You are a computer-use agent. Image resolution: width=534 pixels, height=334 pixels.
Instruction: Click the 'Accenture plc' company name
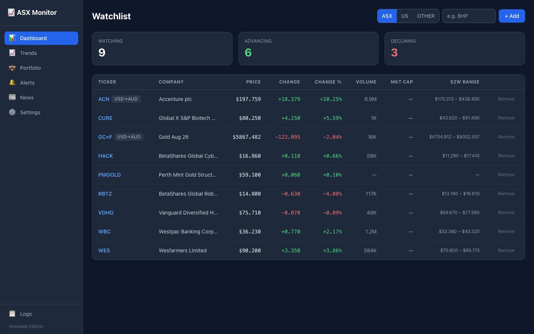[175, 99]
